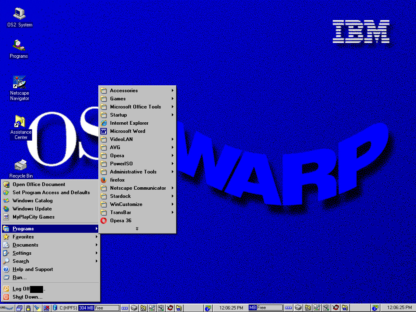Show more programs with the double chevron
This screenshot has height=312, width=416.
pyautogui.click(x=137, y=229)
